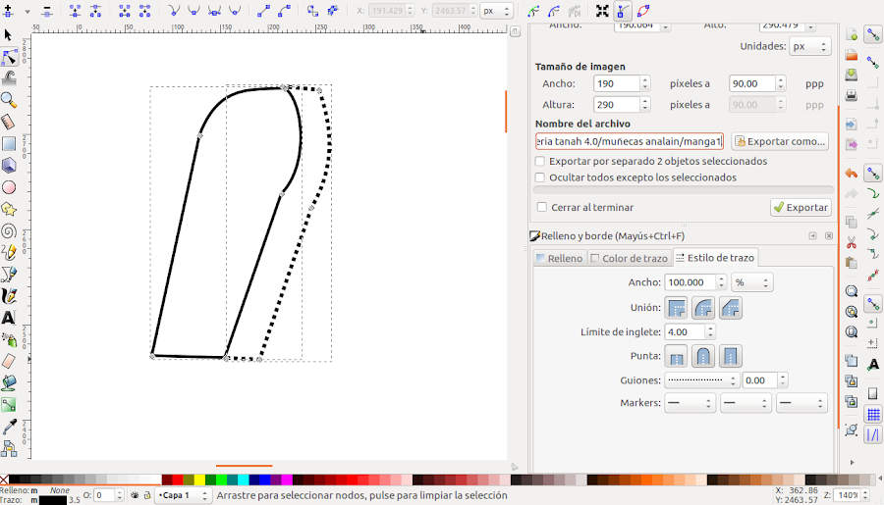
Task: Select the Selector arrow tool
Action: [9, 35]
